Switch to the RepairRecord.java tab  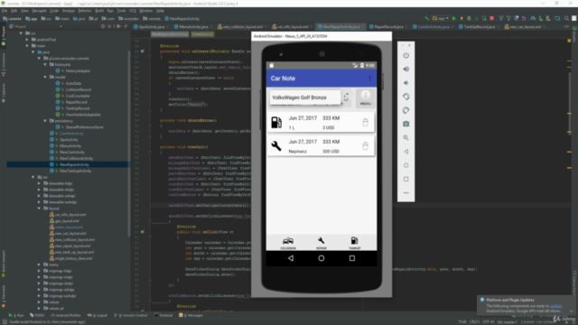pos(388,26)
